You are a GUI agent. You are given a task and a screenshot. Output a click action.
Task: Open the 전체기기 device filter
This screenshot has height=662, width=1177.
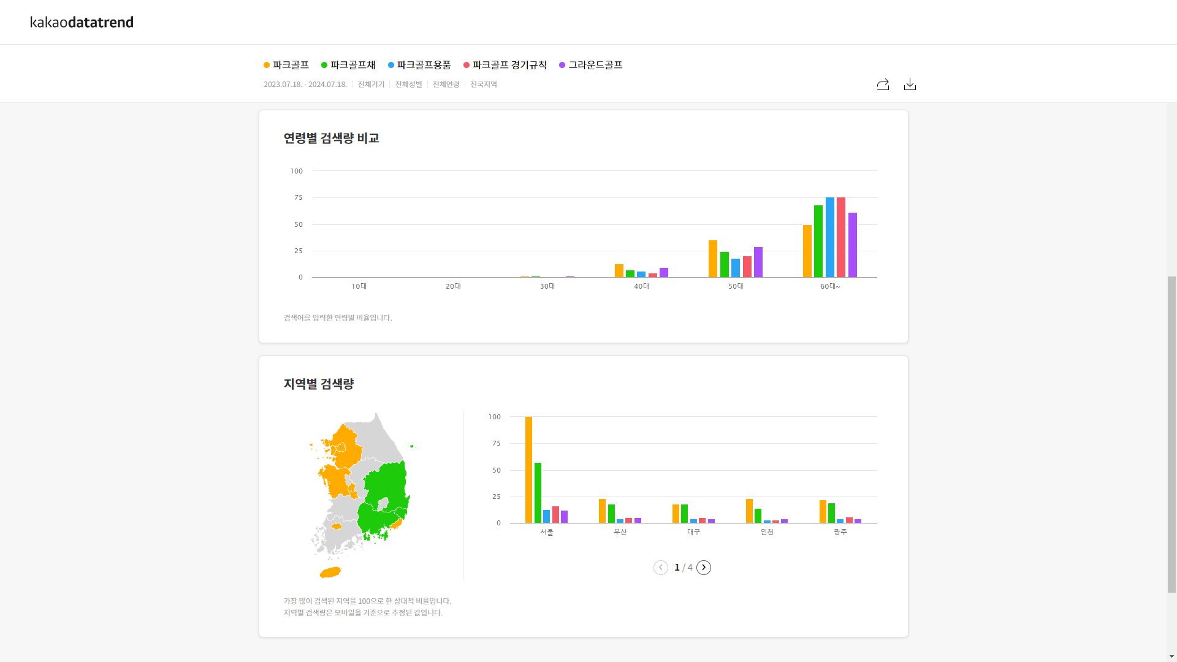click(x=370, y=85)
